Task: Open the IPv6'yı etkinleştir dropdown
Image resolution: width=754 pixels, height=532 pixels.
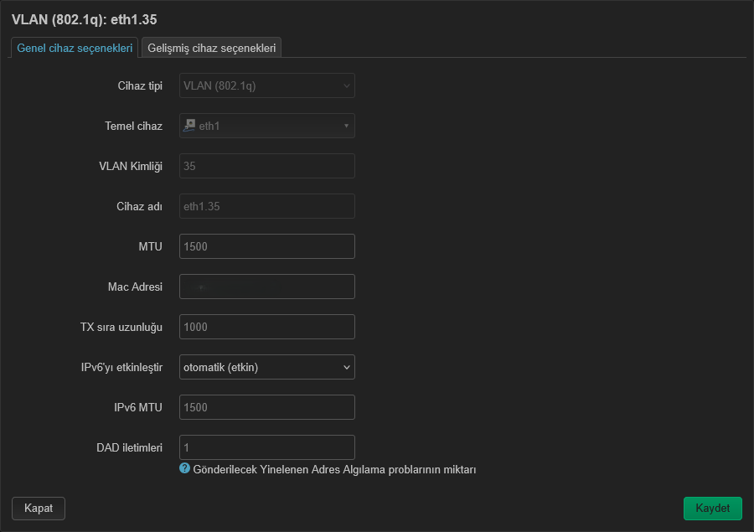Action: 267,367
